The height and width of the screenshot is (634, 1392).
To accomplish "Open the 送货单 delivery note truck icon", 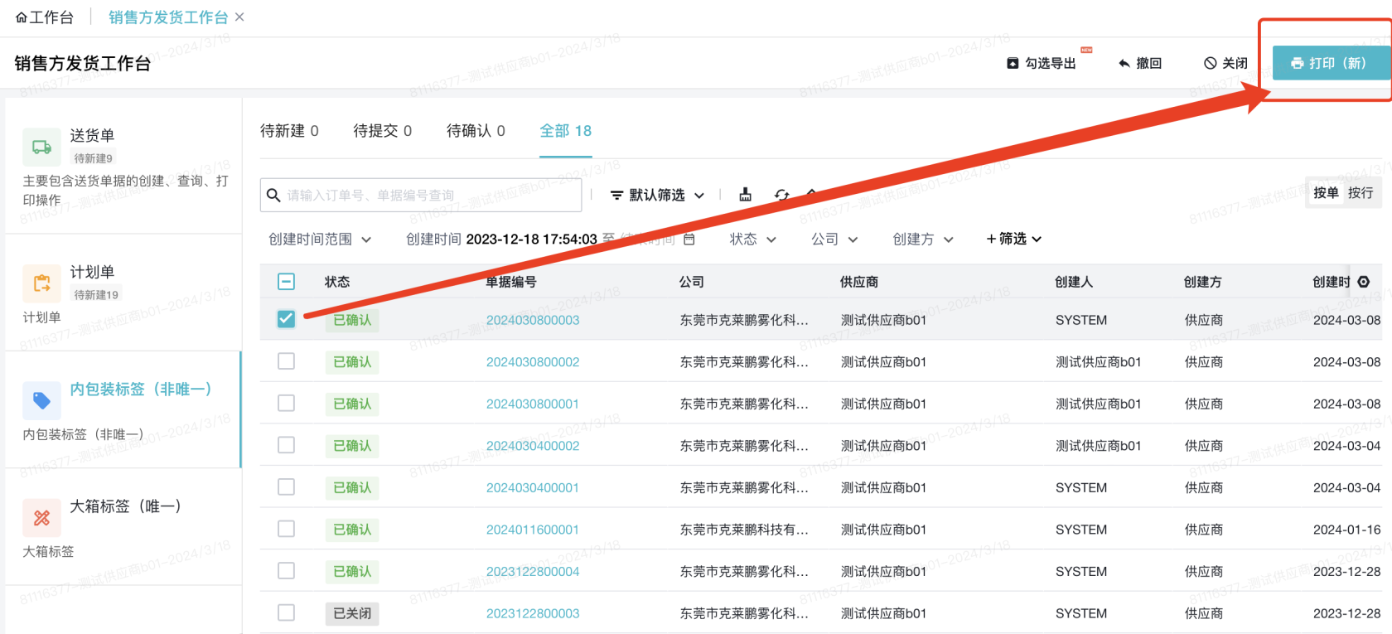I will click(41, 148).
